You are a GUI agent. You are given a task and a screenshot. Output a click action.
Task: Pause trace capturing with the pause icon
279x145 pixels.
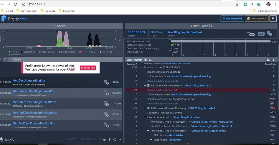pos(1,59)
